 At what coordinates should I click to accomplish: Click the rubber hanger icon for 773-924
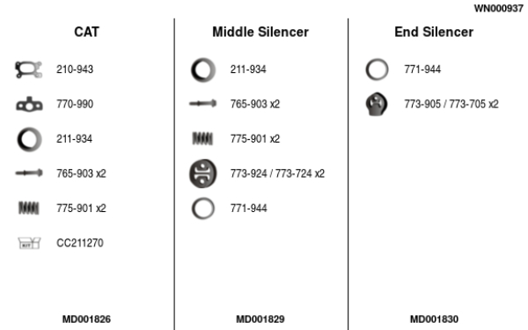click(202, 173)
